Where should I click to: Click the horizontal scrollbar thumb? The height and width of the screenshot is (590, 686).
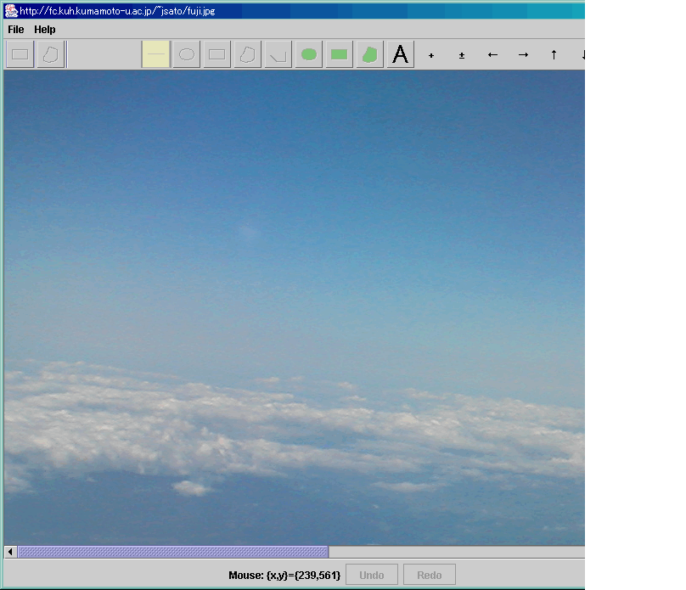tap(173, 552)
